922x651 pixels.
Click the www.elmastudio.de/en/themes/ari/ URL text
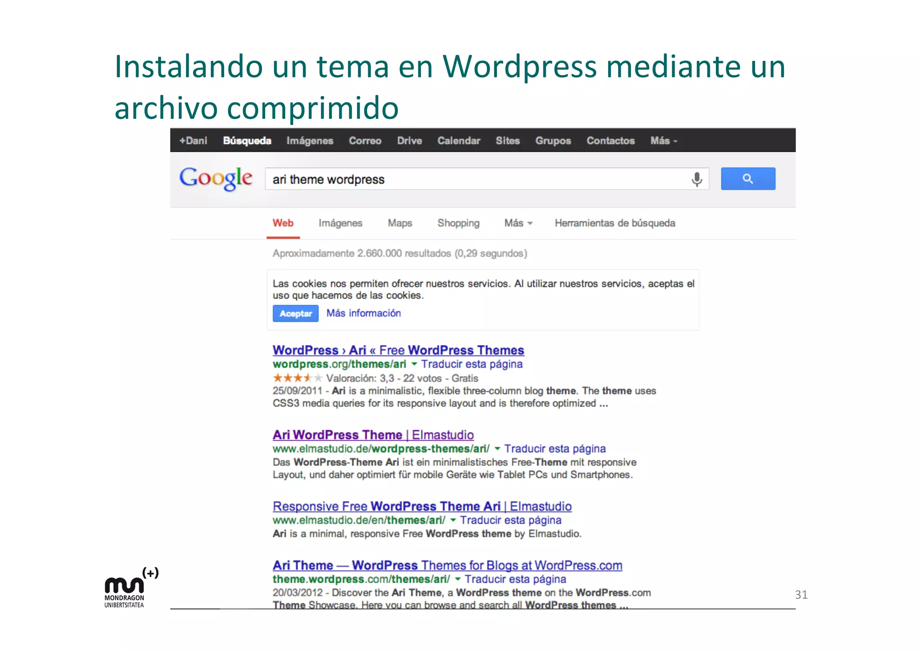tap(359, 520)
